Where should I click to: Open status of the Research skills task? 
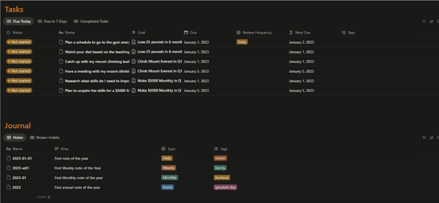(19, 81)
